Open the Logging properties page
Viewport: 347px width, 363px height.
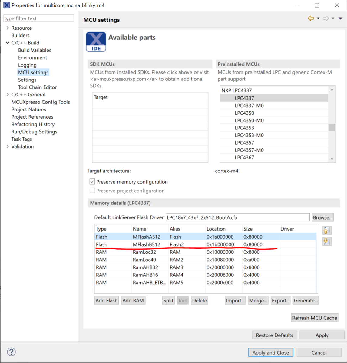click(27, 65)
